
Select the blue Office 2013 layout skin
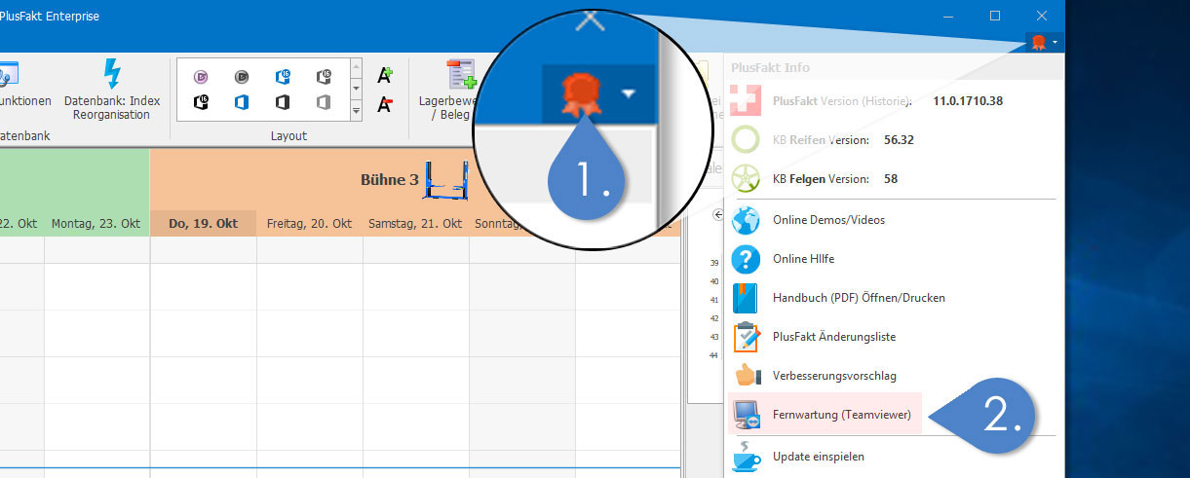(241, 101)
